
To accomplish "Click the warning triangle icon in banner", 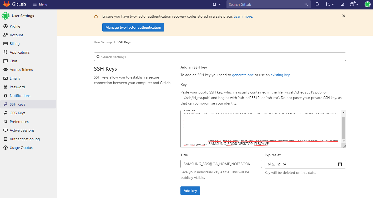I will [96, 16].
